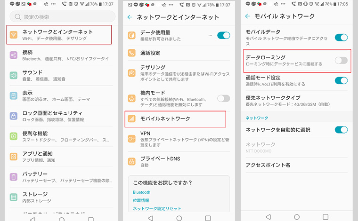This screenshot has width=358, height=221.
Task: Tap the 通話設定 phone icon
Action: click(x=132, y=53)
